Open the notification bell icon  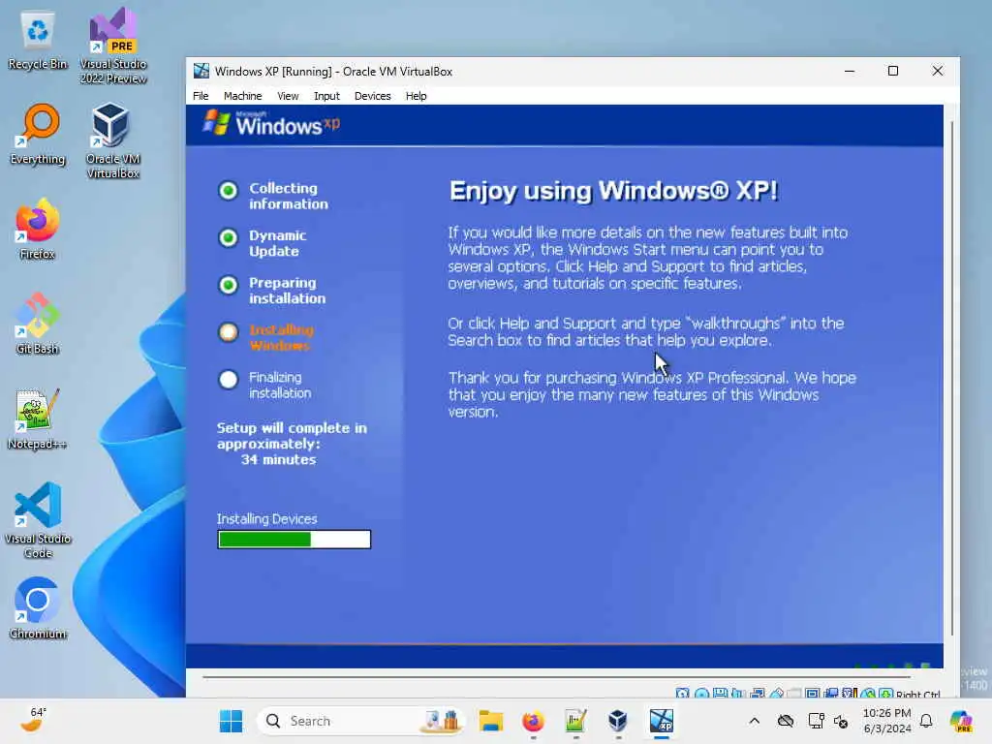coord(926,721)
